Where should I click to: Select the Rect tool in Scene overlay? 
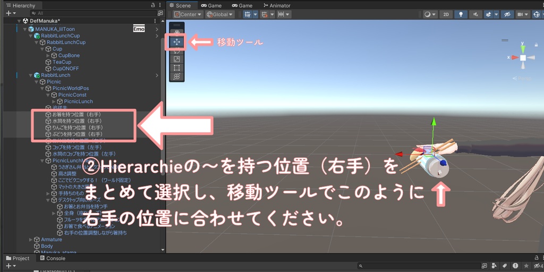coord(176,67)
